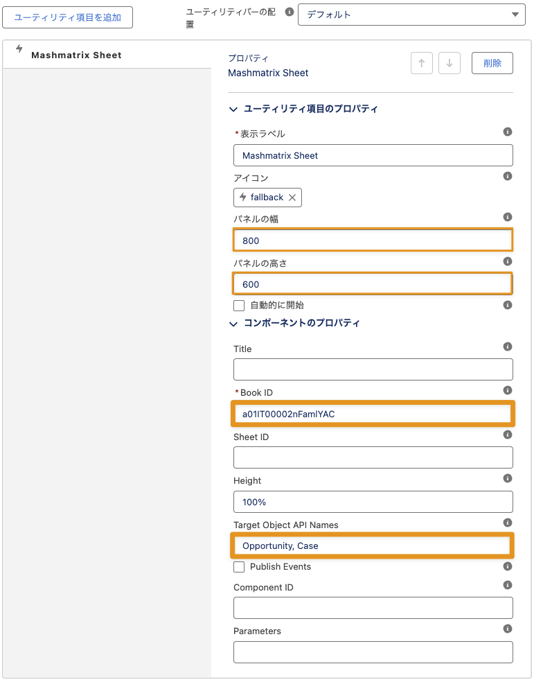The height and width of the screenshot is (682, 534).
Task: Show info tooltip for Target Object API Names
Action: point(507,523)
